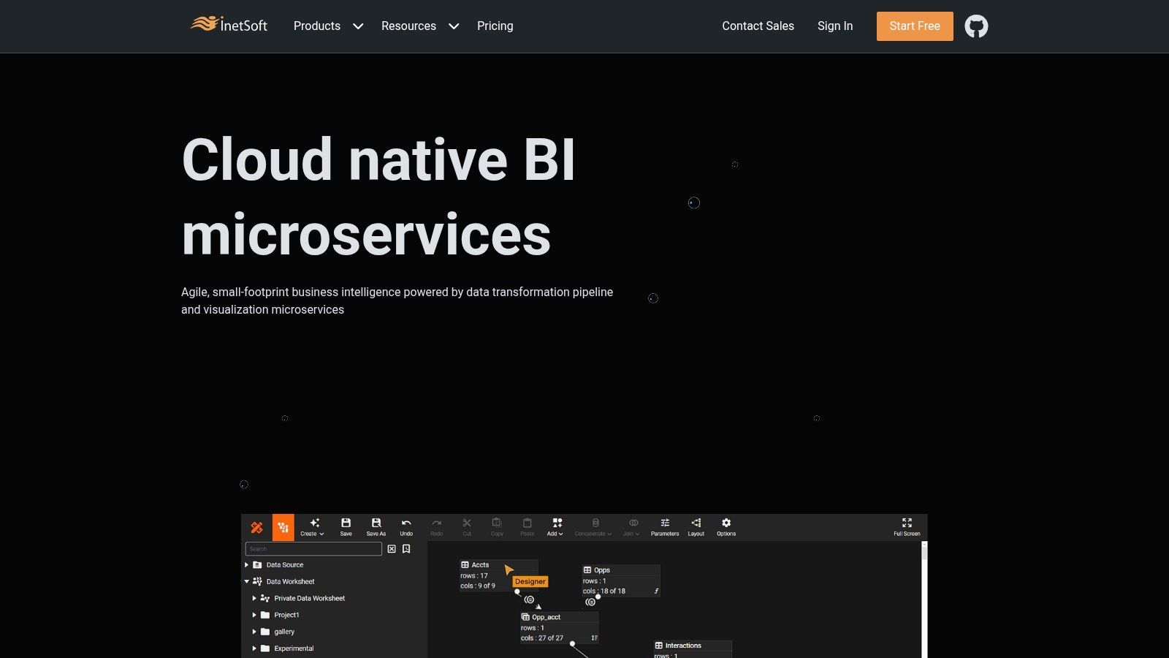Click 'cols : 18 of 18' text
The width and height of the screenshot is (1169, 658).
(x=604, y=591)
